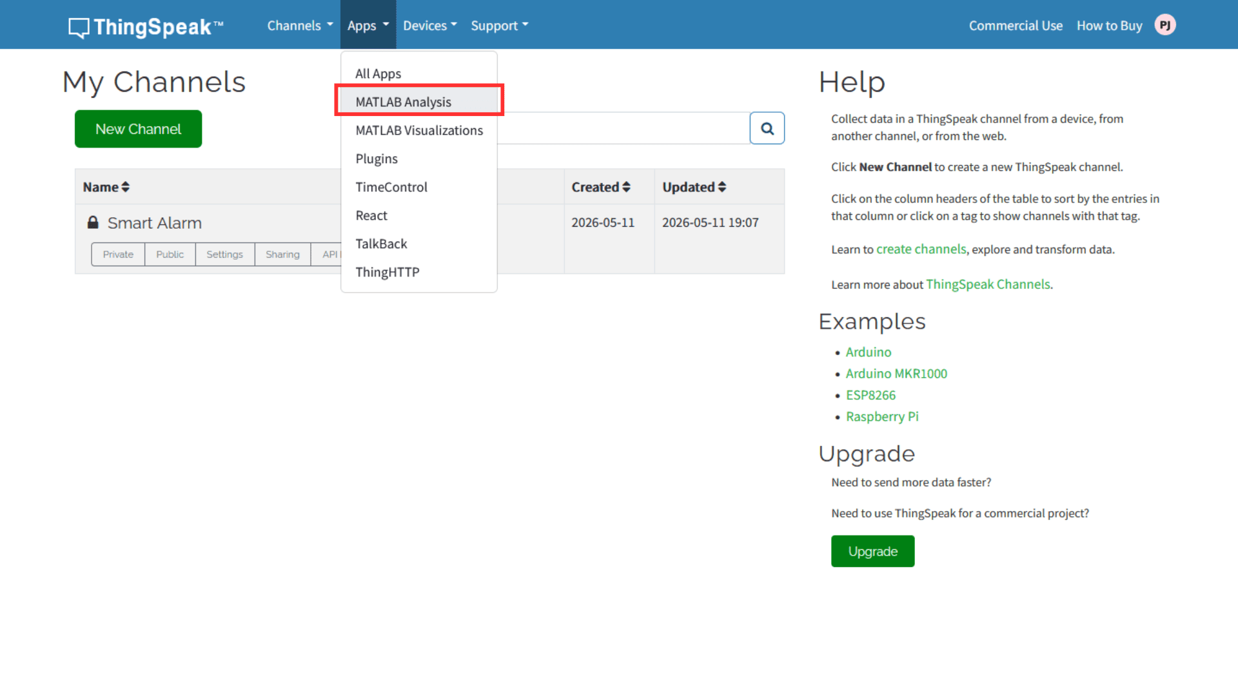The height and width of the screenshot is (696, 1238).
Task: Click the magnifier search button
Action: [x=767, y=128]
